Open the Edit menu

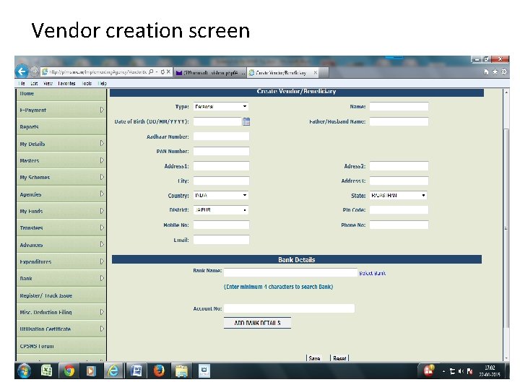click(x=34, y=84)
